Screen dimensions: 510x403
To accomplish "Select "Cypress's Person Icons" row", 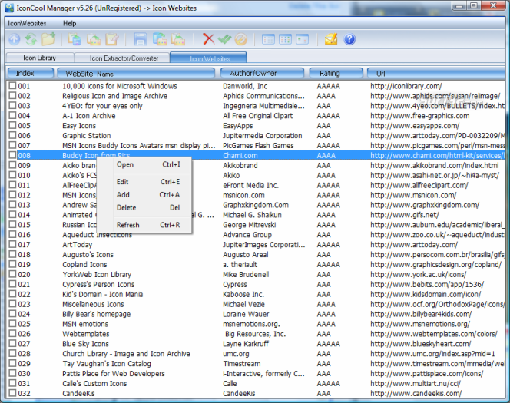I will [98, 284].
